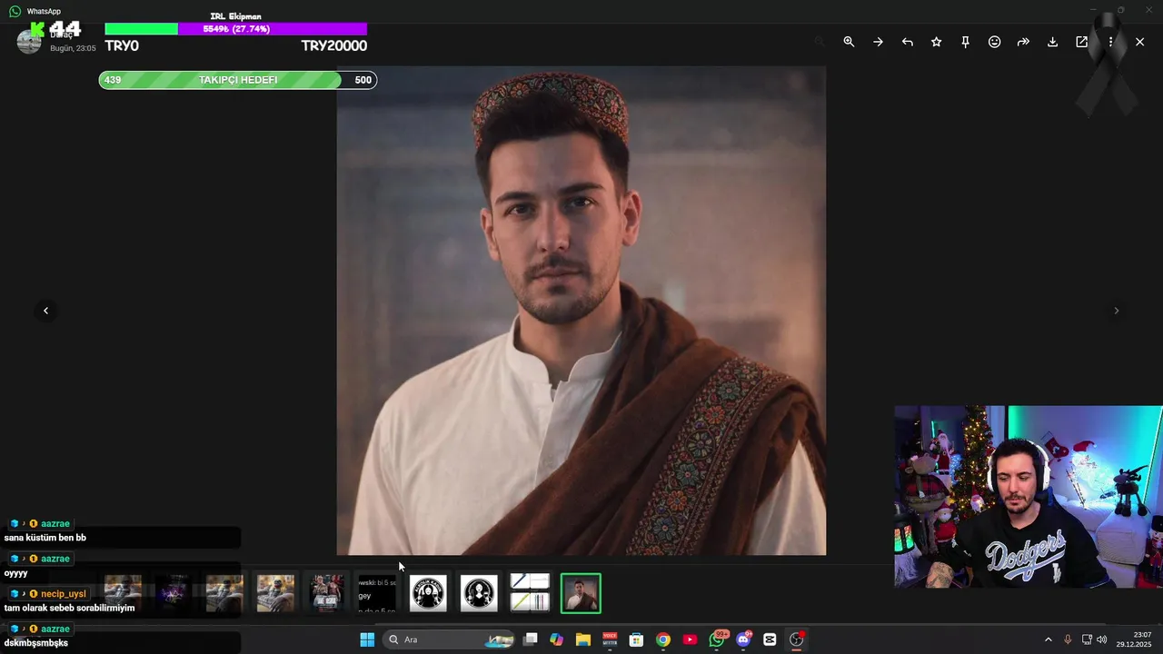Viewport: 1163px width, 654px height.
Task: Zoom in on the photo with the magnifier icon
Action: (849, 42)
